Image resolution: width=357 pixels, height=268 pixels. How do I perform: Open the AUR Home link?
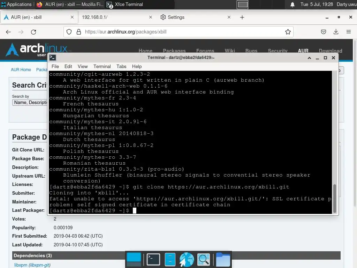21,70
